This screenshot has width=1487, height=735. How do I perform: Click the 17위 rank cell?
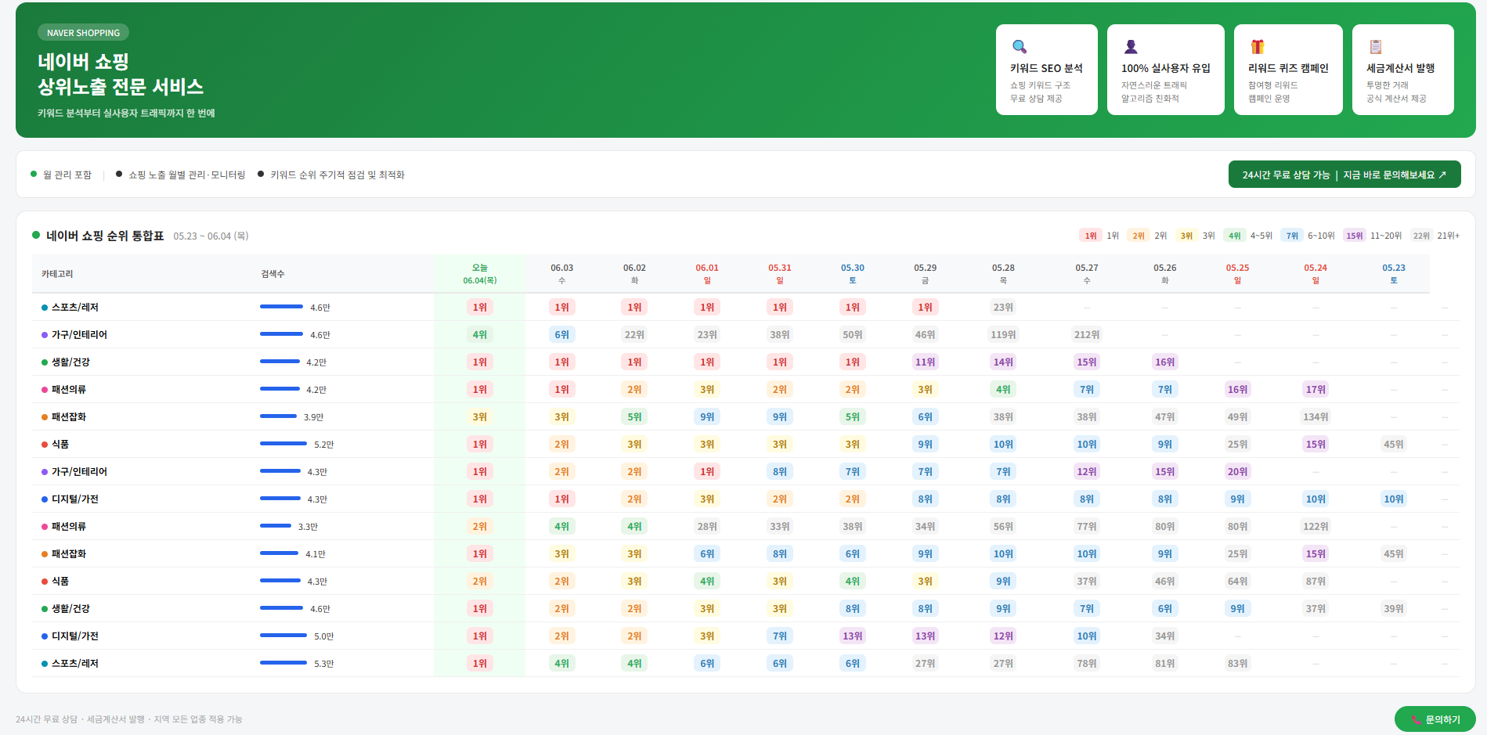[1316, 389]
